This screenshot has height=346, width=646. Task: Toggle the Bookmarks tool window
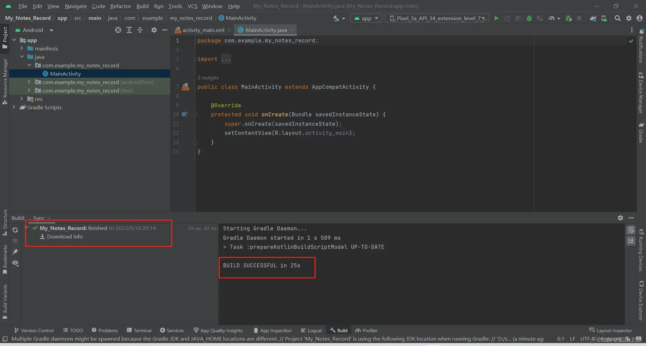pos(5,259)
